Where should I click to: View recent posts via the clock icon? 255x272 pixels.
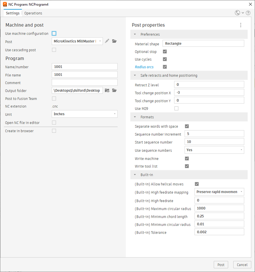click(x=237, y=13)
